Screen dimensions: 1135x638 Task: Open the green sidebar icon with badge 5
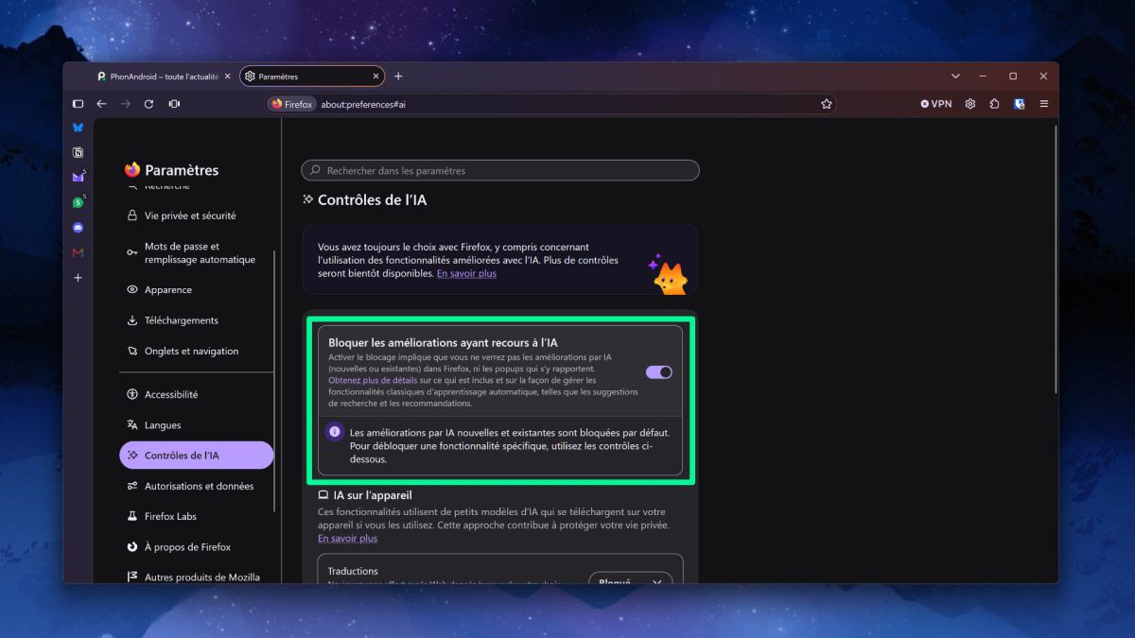[x=78, y=202]
